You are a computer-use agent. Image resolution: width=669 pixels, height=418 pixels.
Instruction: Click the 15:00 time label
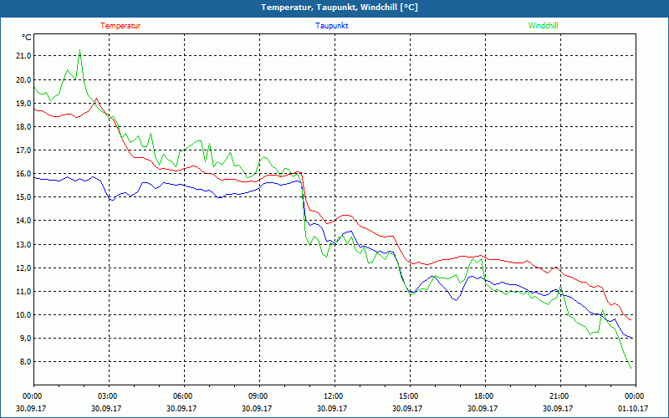click(409, 396)
